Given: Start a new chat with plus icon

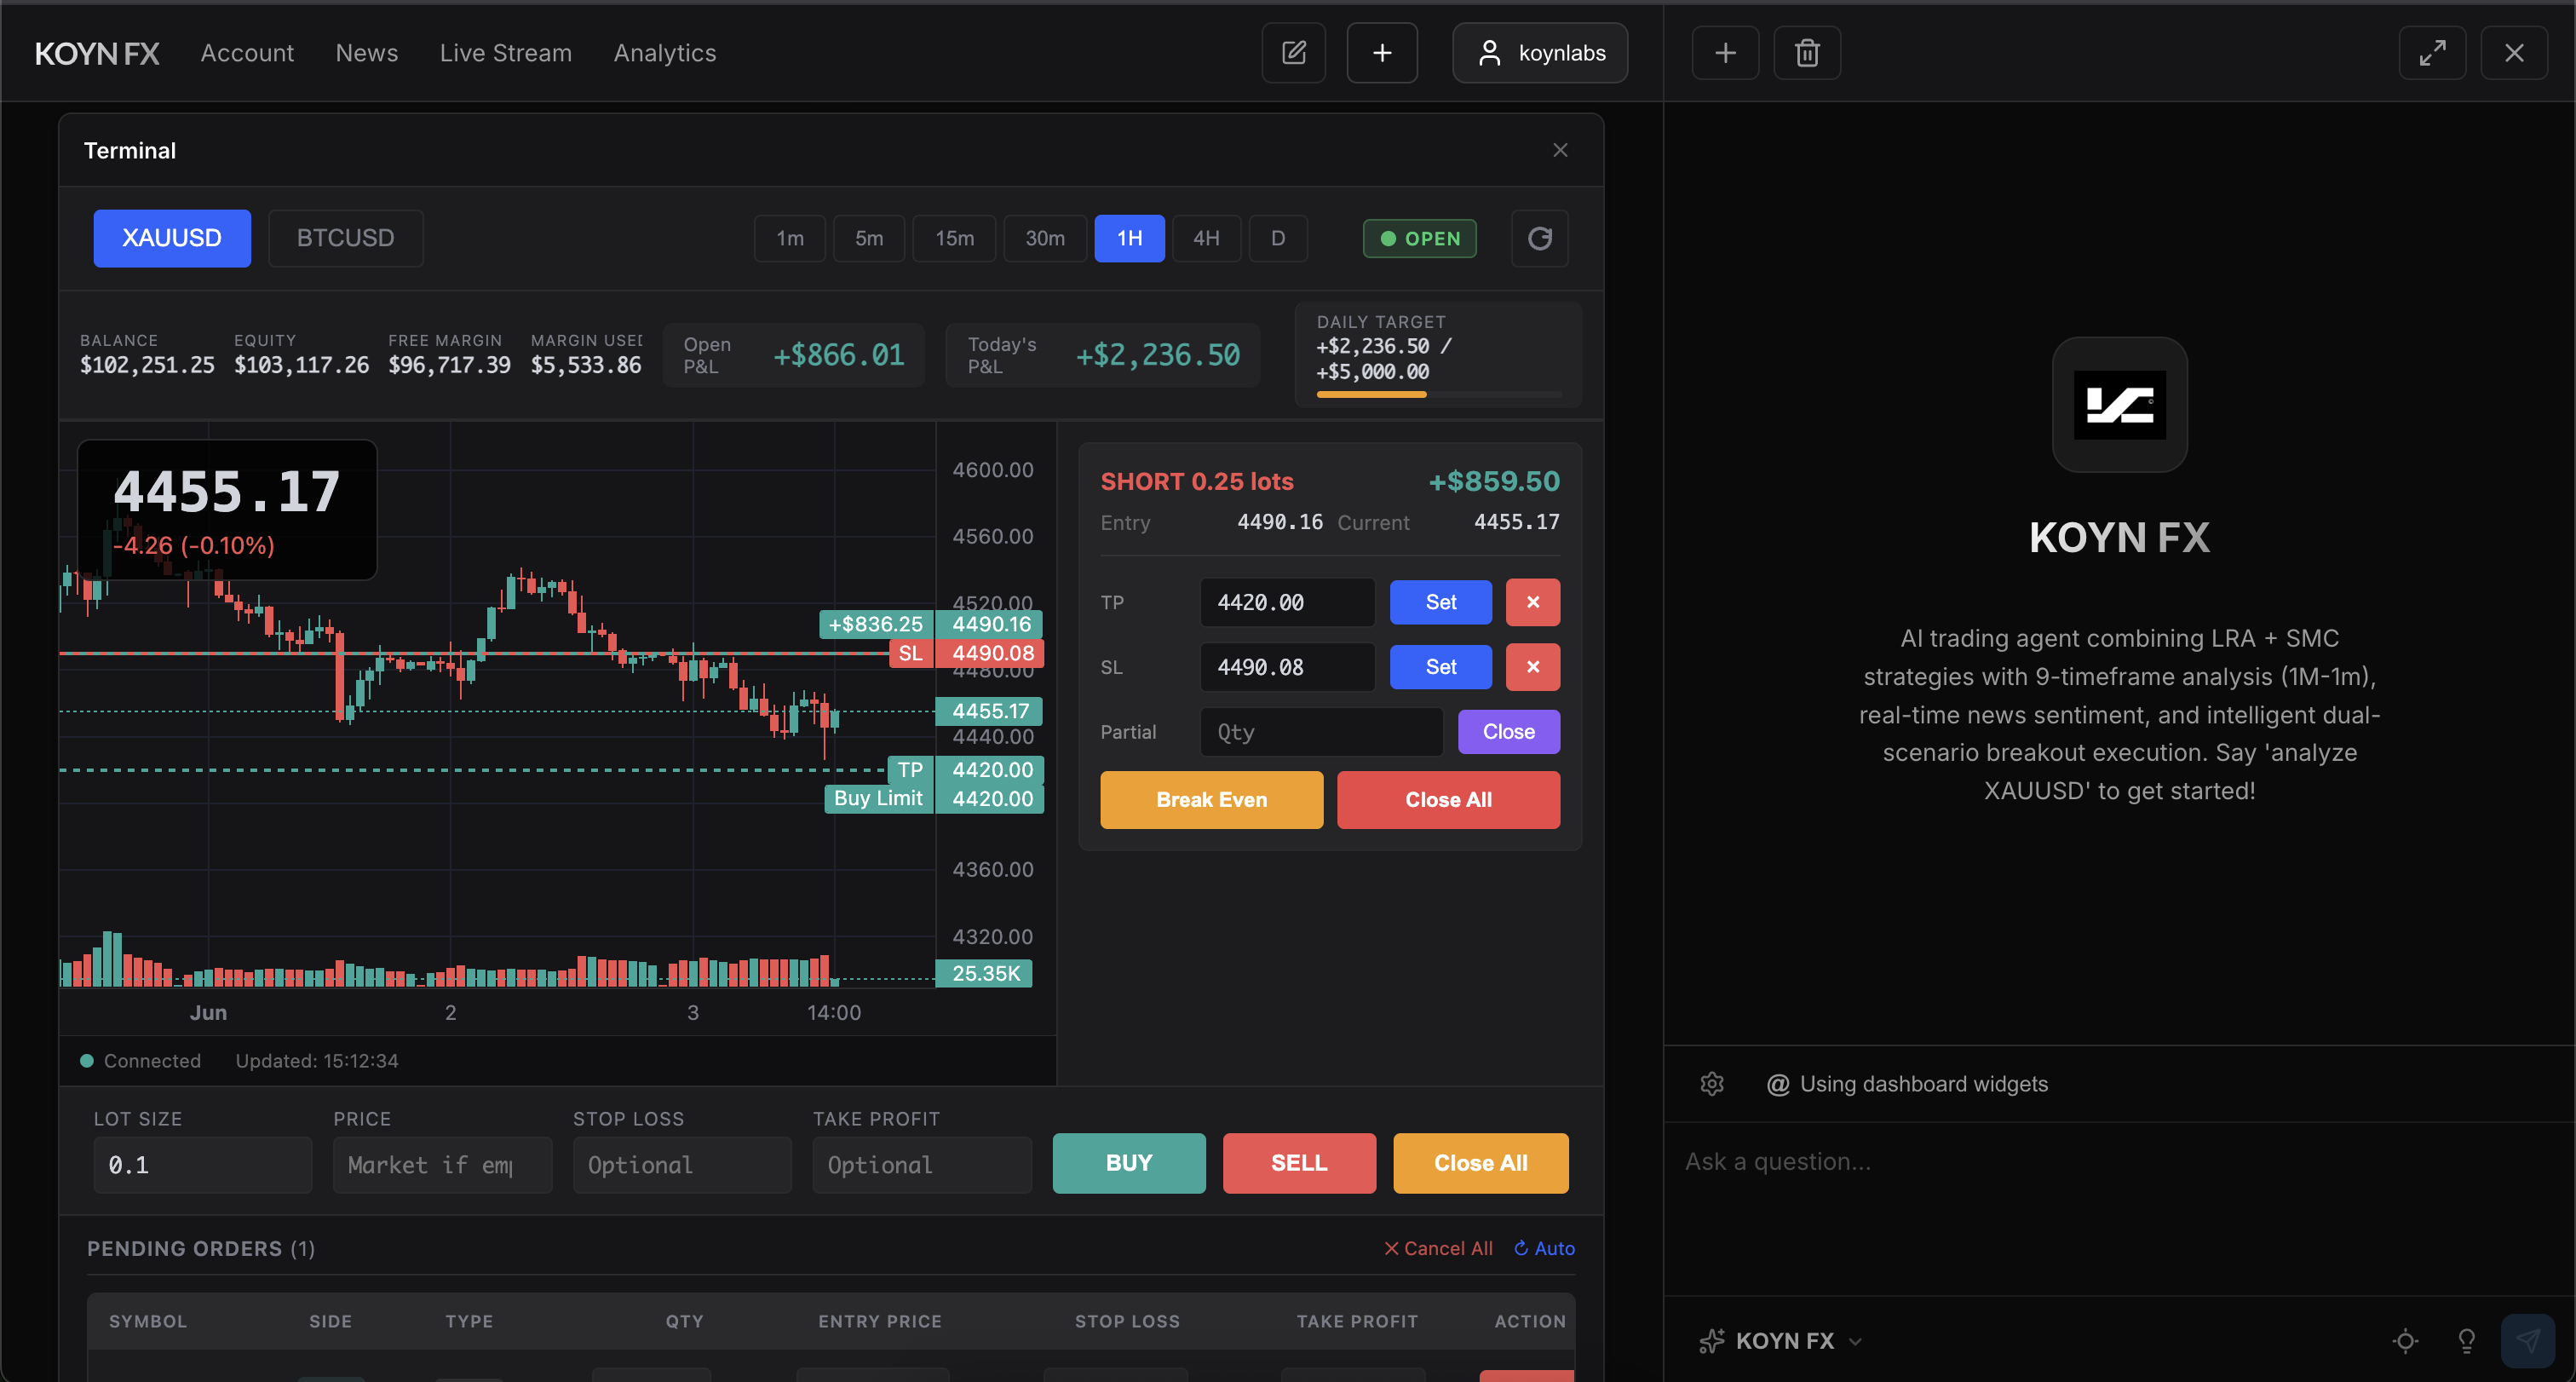Looking at the screenshot, I should click(x=1724, y=53).
